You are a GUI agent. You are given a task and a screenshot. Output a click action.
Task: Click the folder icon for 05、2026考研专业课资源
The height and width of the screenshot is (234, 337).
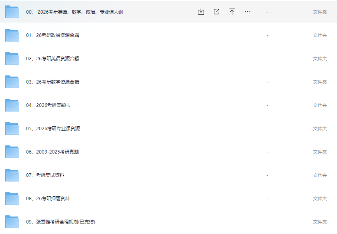tap(12, 129)
